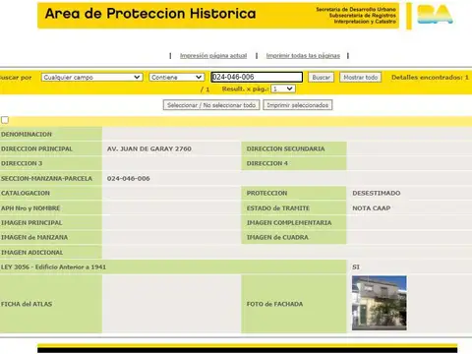472x354 pixels.
Task: Select address text 'AV. JUAN DE GARAY 2760'
Action: click(x=149, y=148)
